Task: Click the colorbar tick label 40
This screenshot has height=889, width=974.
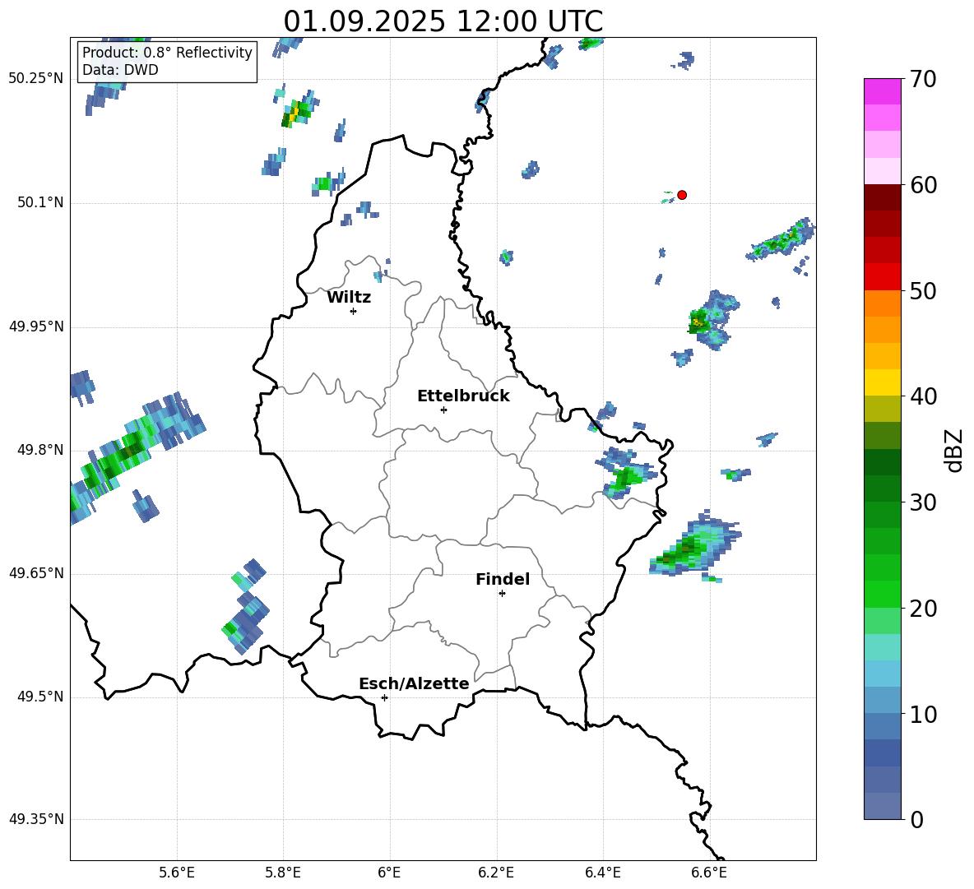Action: (923, 396)
